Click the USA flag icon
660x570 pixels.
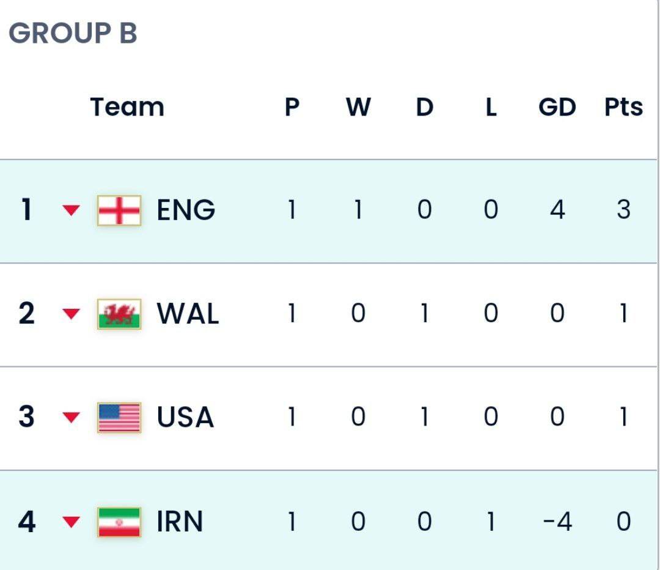click(x=119, y=418)
